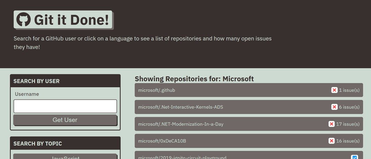Click the '17 issue(s)' count text
This screenshot has width=371, height=159.
click(x=348, y=124)
